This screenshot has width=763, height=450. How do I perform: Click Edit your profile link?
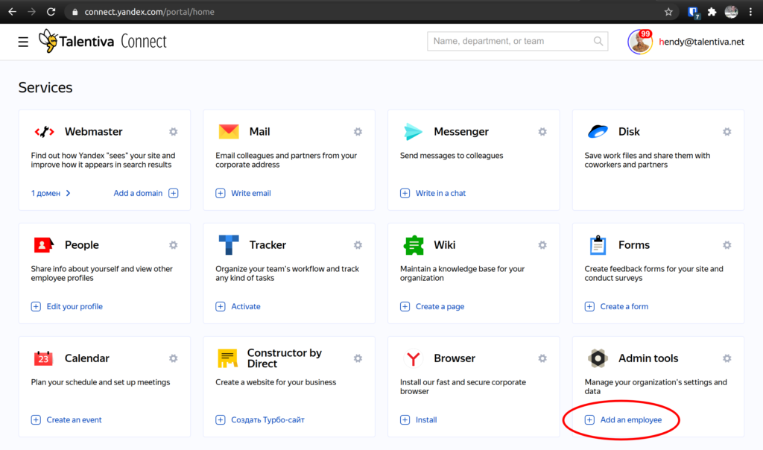(75, 306)
